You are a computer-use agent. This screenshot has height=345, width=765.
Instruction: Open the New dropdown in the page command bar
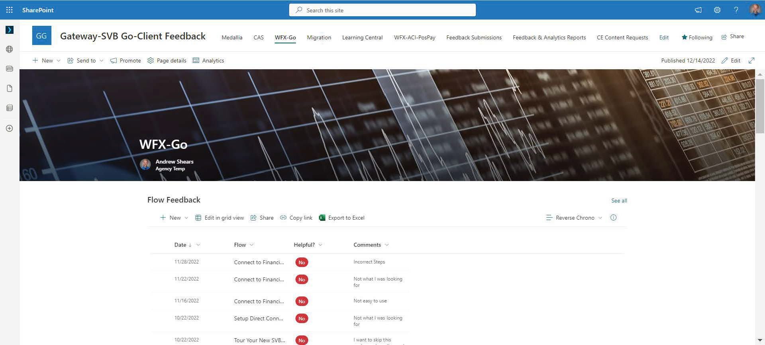47,60
